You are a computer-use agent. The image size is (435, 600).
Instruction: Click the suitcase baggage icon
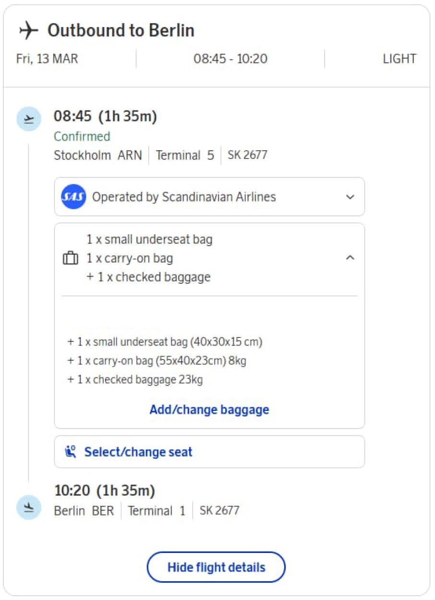pos(71,259)
